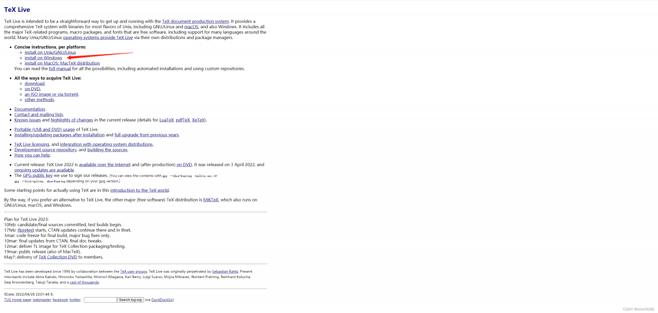Open Installing/updating packages after installation link
The height and width of the screenshot is (313, 658).
click(60, 135)
